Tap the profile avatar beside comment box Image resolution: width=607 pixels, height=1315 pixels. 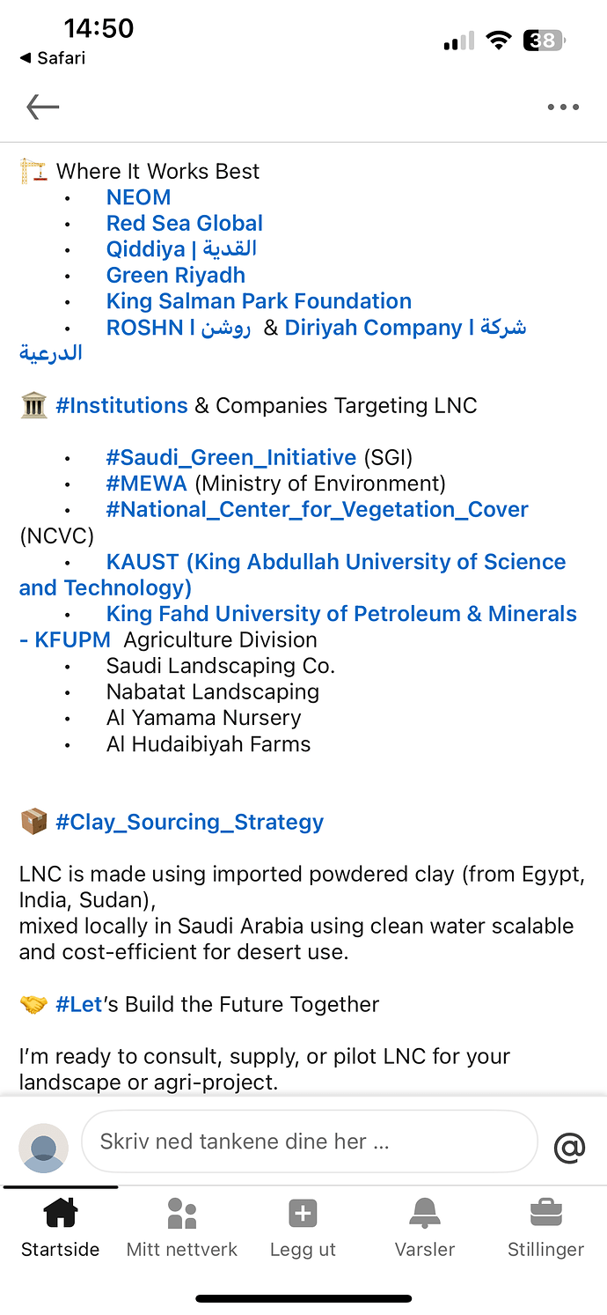pos(43,1148)
